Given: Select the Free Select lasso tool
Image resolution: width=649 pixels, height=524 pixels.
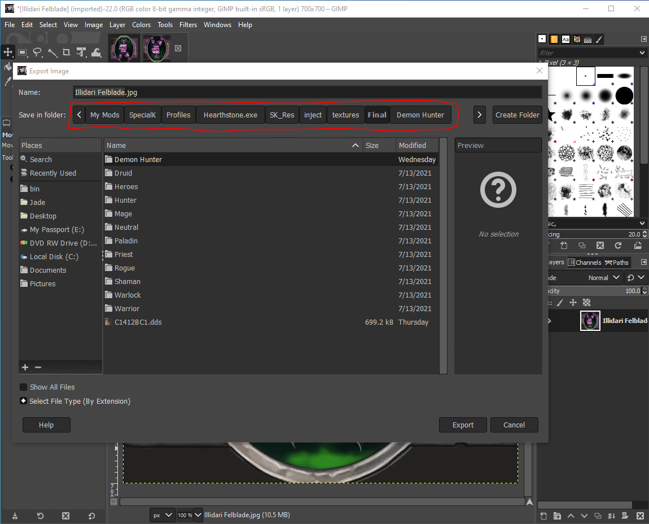Looking at the screenshot, I should (37, 52).
